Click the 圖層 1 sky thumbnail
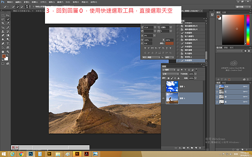 click(x=172, y=87)
